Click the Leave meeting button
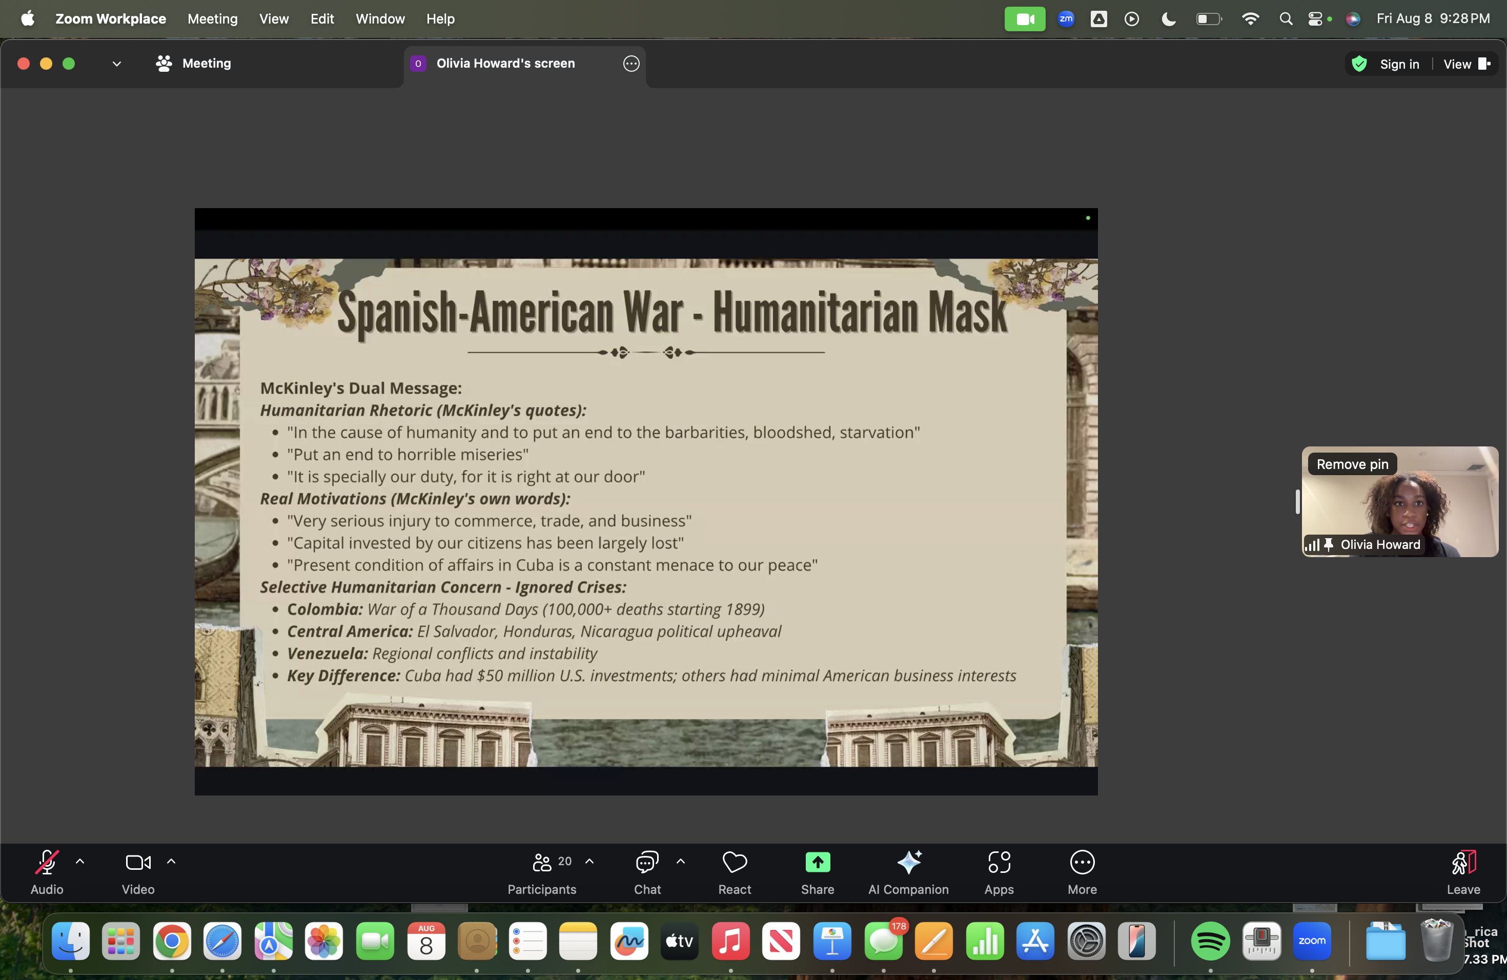Screen dimensions: 1507x980 pyautogui.click(x=1463, y=871)
